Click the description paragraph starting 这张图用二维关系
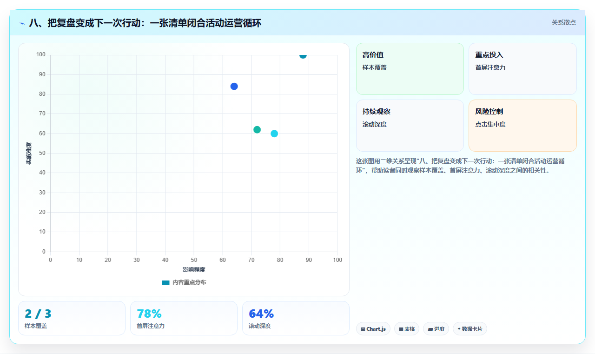595x354 pixels. point(460,166)
